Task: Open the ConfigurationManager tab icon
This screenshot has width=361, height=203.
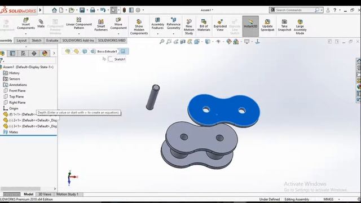Action: click(23, 54)
